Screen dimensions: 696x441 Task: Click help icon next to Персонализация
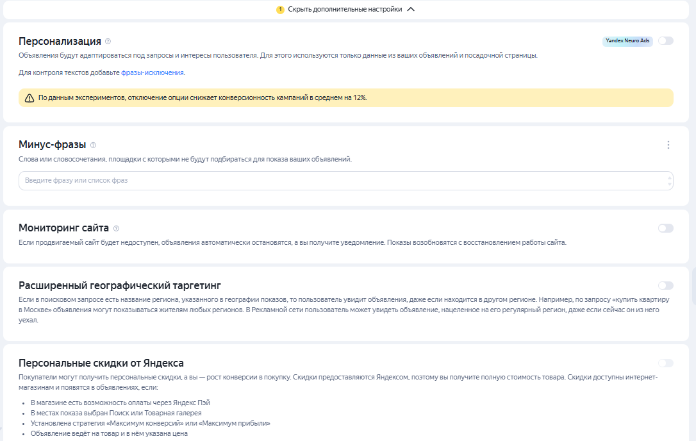click(x=108, y=41)
